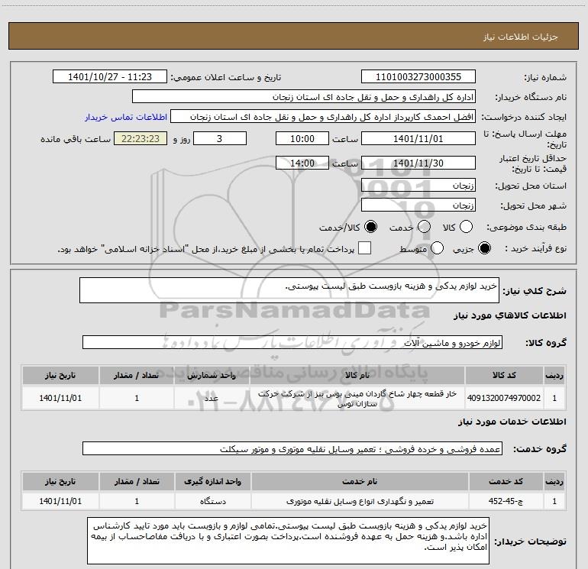Click the کد خدمت column header
The height and width of the screenshot is (569, 588).
click(506, 481)
